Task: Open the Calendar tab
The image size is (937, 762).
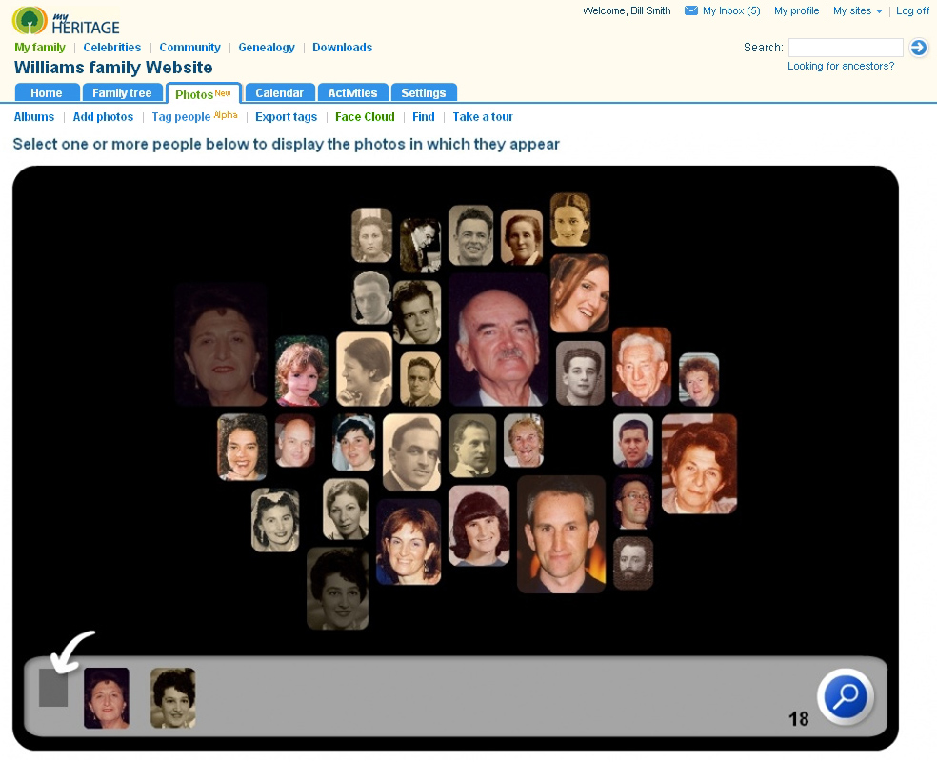Action: tap(279, 92)
